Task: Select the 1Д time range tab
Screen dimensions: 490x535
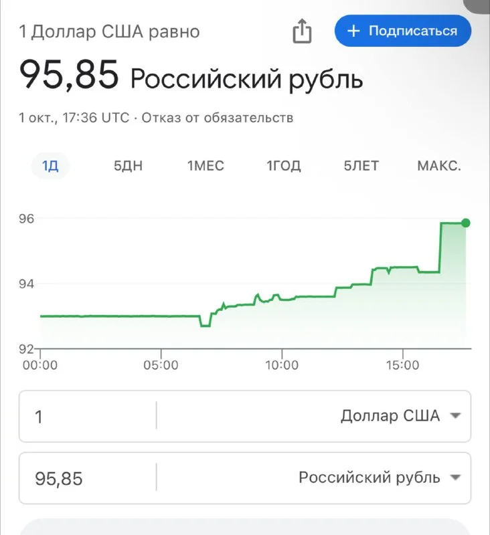Action: pos(50,166)
